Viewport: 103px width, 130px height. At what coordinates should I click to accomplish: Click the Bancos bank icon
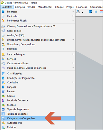pos(3,92)
